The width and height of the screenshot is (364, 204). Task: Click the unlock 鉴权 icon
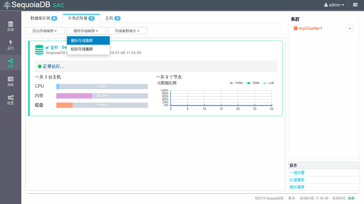point(47,47)
